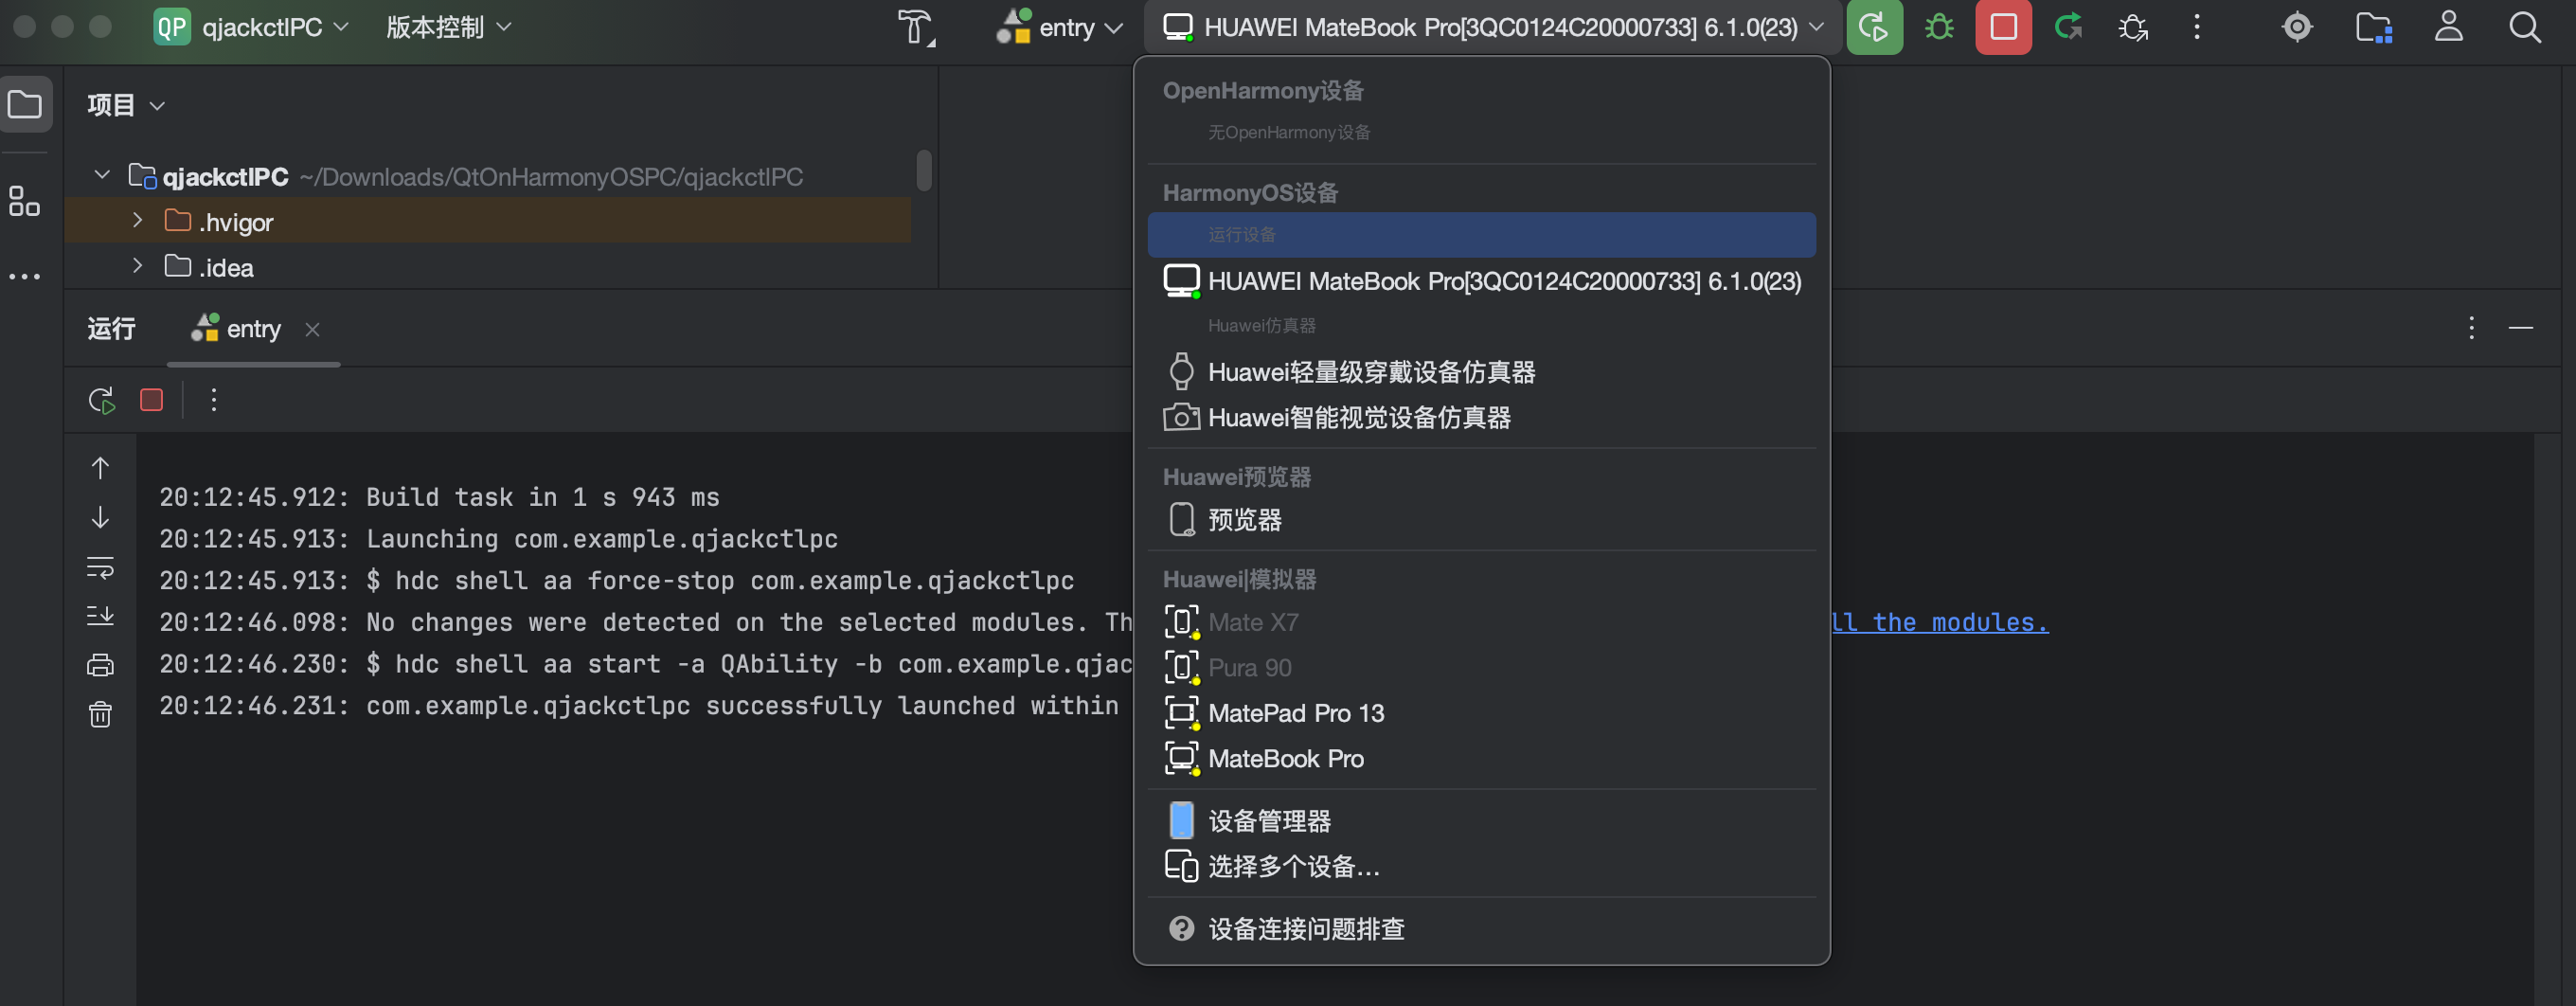Select 预览器 from device list
2576x1006 pixels.
(x=1482, y=520)
